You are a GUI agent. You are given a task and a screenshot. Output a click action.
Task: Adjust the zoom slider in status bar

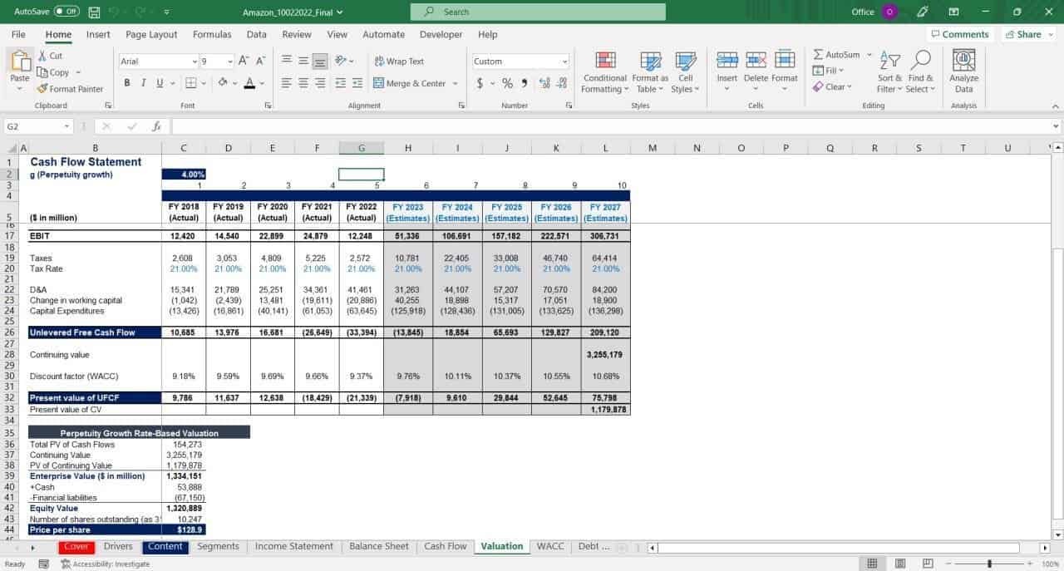coord(988,564)
